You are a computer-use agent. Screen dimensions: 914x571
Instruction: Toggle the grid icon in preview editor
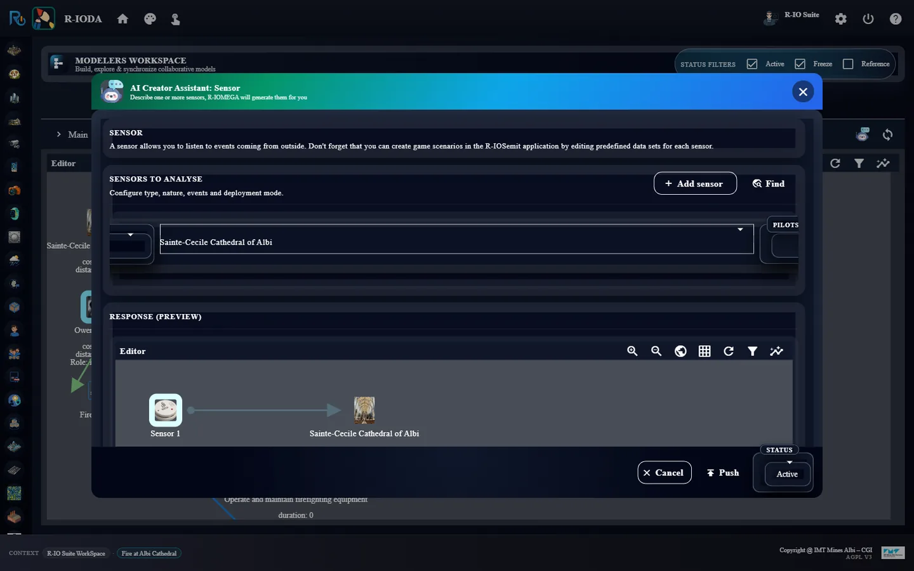pyautogui.click(x=705, y=351)
